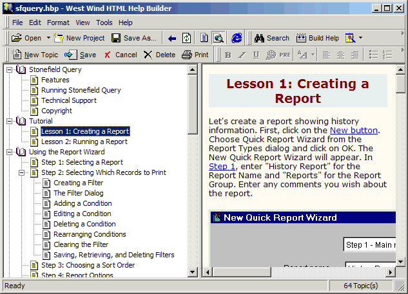Open the dropdown arrow next to Open

pos(47,38)
